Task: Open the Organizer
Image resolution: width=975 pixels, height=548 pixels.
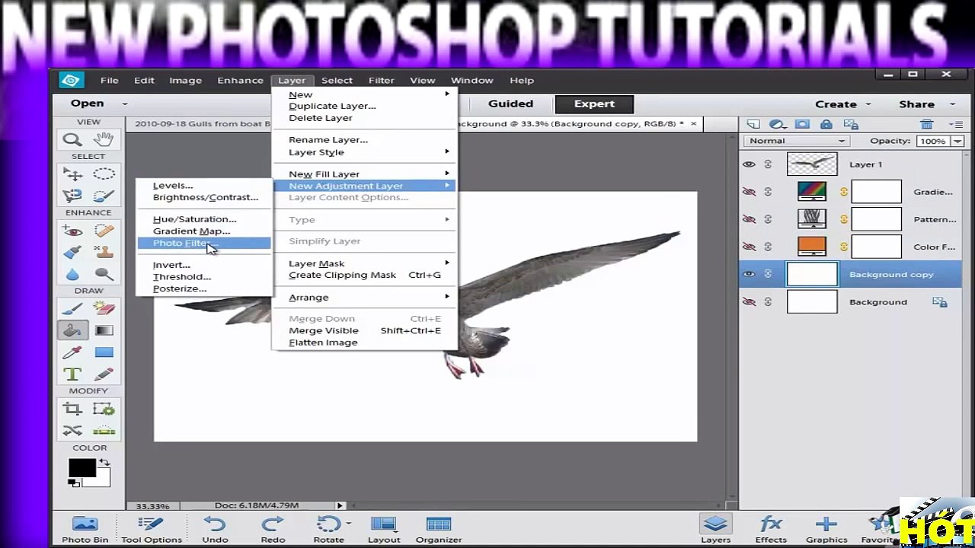Action: [x=439, y=530]
